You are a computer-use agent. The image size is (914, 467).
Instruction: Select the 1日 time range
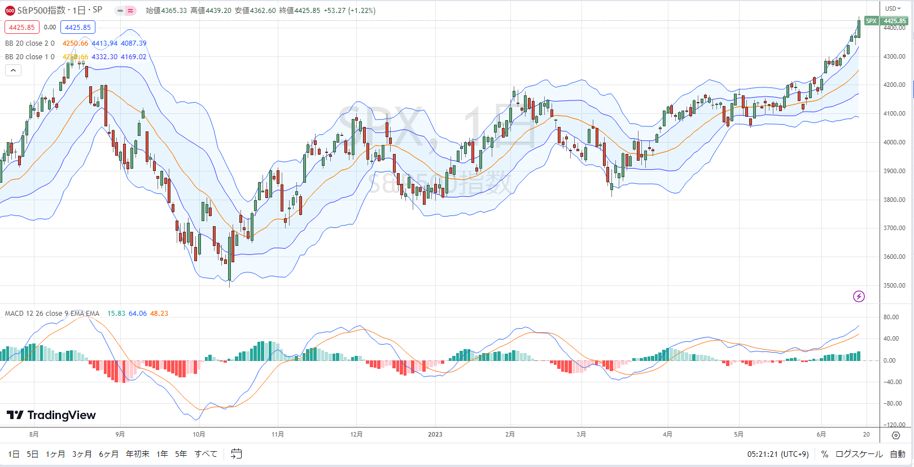coord(14,454)
